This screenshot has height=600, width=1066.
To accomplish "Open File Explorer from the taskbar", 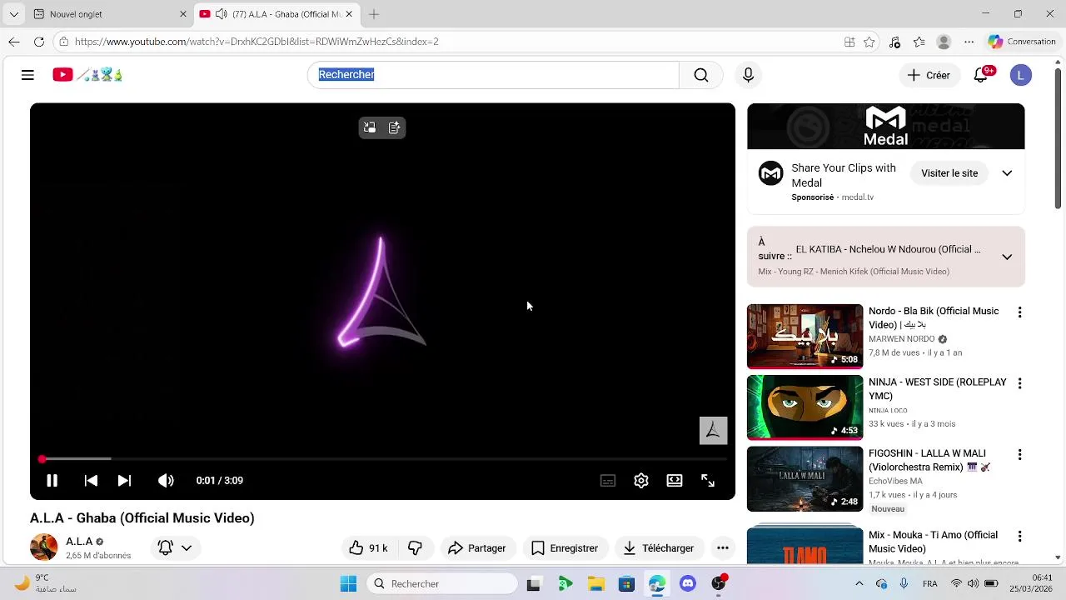I will pyautogui.click(x=595, y=584).
